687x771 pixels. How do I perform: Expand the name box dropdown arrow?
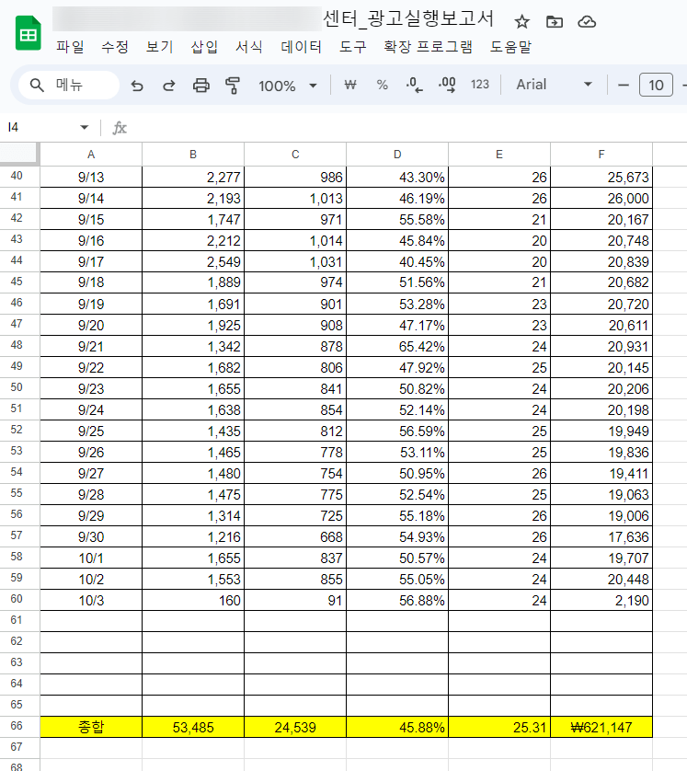(x=84, y=128)
